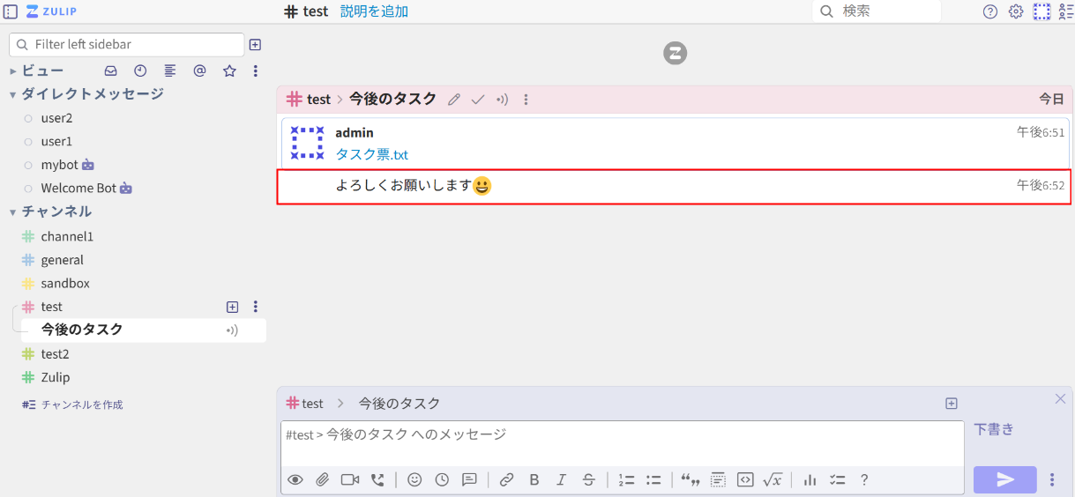This screenshot has width=1075, height=497.
Task: Open direct message with user1
Action: point(56,141)
